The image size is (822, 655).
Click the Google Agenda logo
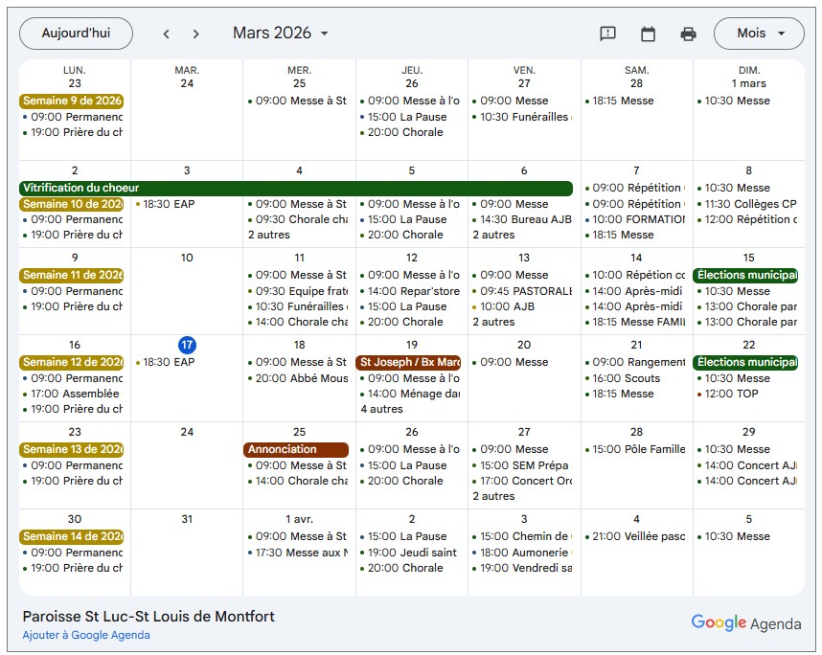[x=745, y=623]
